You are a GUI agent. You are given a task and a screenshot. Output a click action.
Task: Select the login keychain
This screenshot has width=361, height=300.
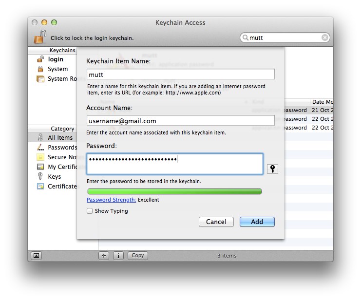click(56, 59)
